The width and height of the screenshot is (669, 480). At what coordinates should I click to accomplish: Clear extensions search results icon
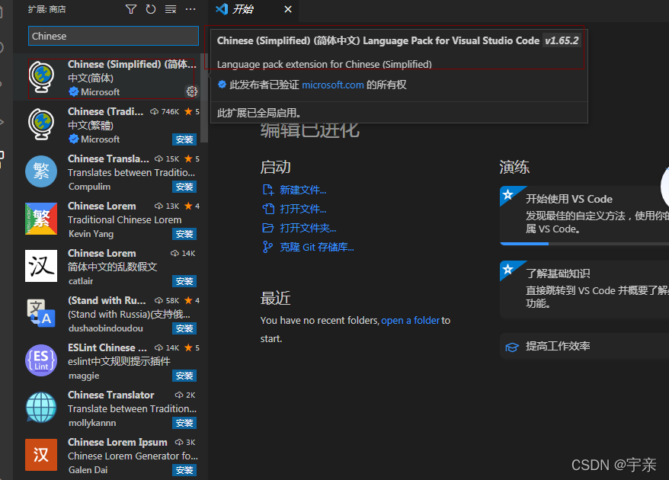click(171, 9)
